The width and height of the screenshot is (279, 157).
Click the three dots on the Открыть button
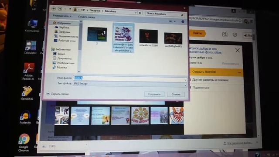[x=239, y=73]
